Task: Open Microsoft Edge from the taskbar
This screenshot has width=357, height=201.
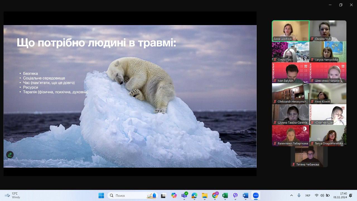Action: [x=194, y=195]
